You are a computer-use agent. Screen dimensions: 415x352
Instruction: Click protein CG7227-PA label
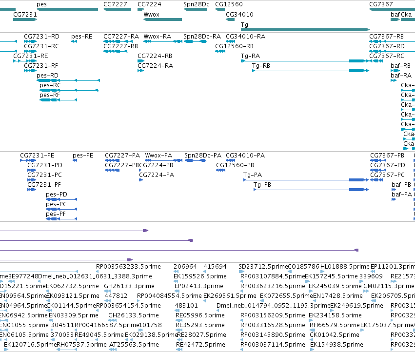(x=122, y=156)
